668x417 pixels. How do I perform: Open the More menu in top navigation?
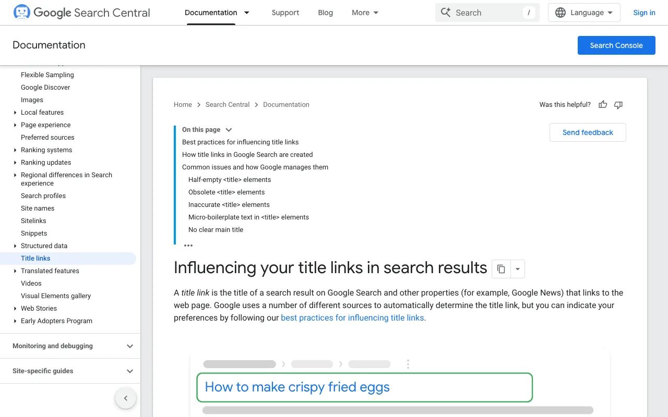(365, 13)
